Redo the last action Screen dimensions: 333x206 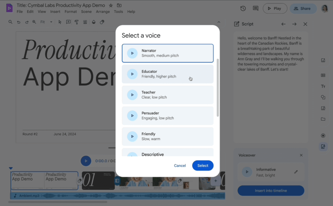pyautogui.click(x=27, y=22)
